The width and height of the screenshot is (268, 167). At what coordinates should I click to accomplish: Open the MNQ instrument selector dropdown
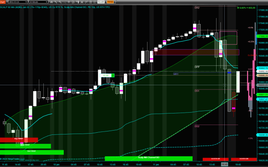pyautogui.click(x=18, y=2)
